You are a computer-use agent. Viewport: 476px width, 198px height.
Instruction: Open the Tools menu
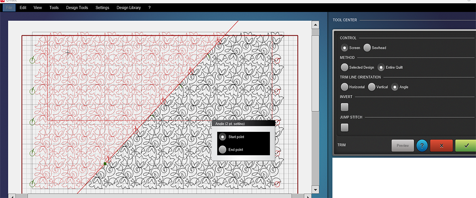(x=54, y=8)
